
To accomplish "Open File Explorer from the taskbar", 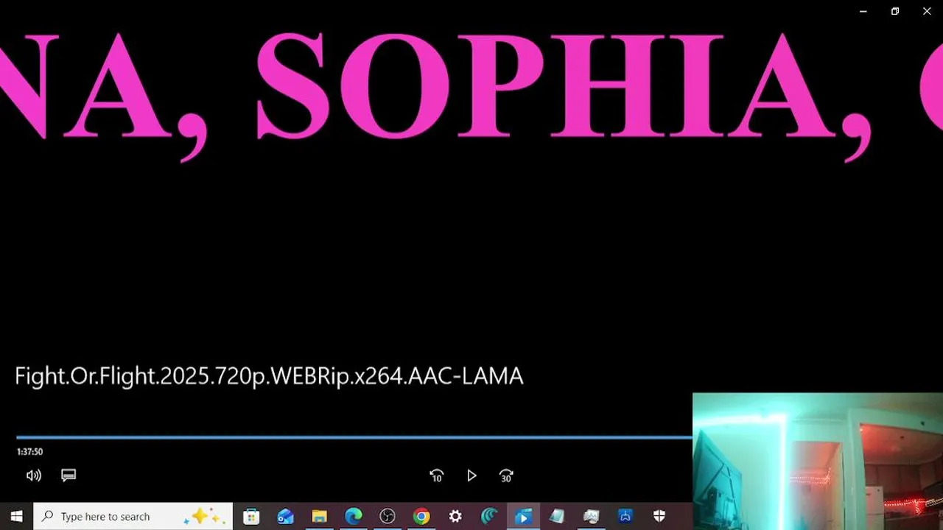I will 319,517.
